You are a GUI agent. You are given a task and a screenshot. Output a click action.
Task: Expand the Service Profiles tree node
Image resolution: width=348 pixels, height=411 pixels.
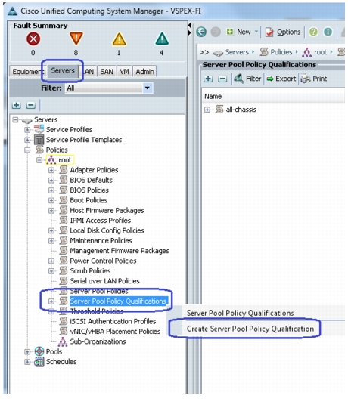click(x=27, y=130)
